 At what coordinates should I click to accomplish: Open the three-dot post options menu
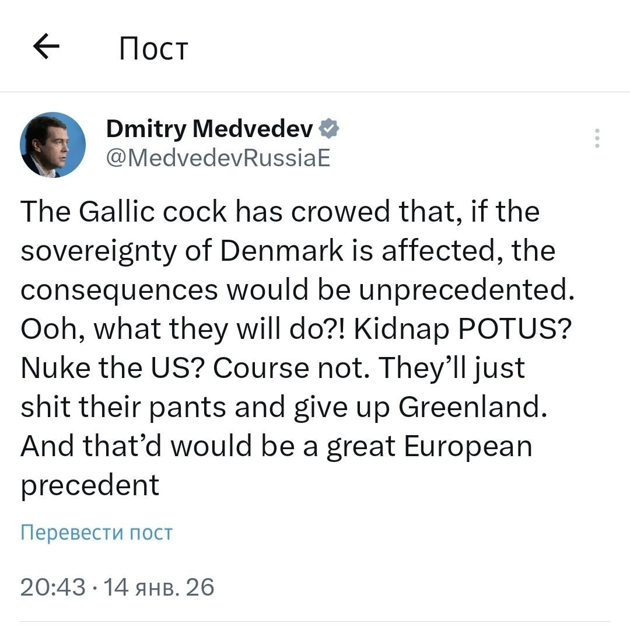click(x=597, y=138)
